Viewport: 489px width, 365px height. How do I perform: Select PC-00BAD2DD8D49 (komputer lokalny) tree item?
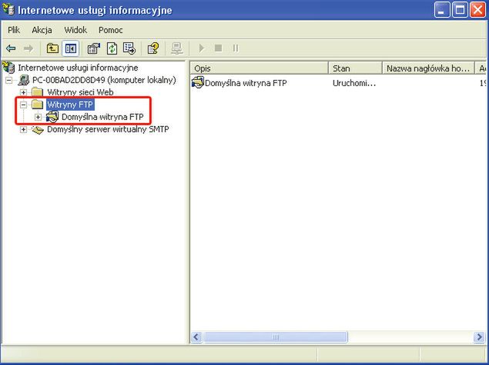(104, 80)
